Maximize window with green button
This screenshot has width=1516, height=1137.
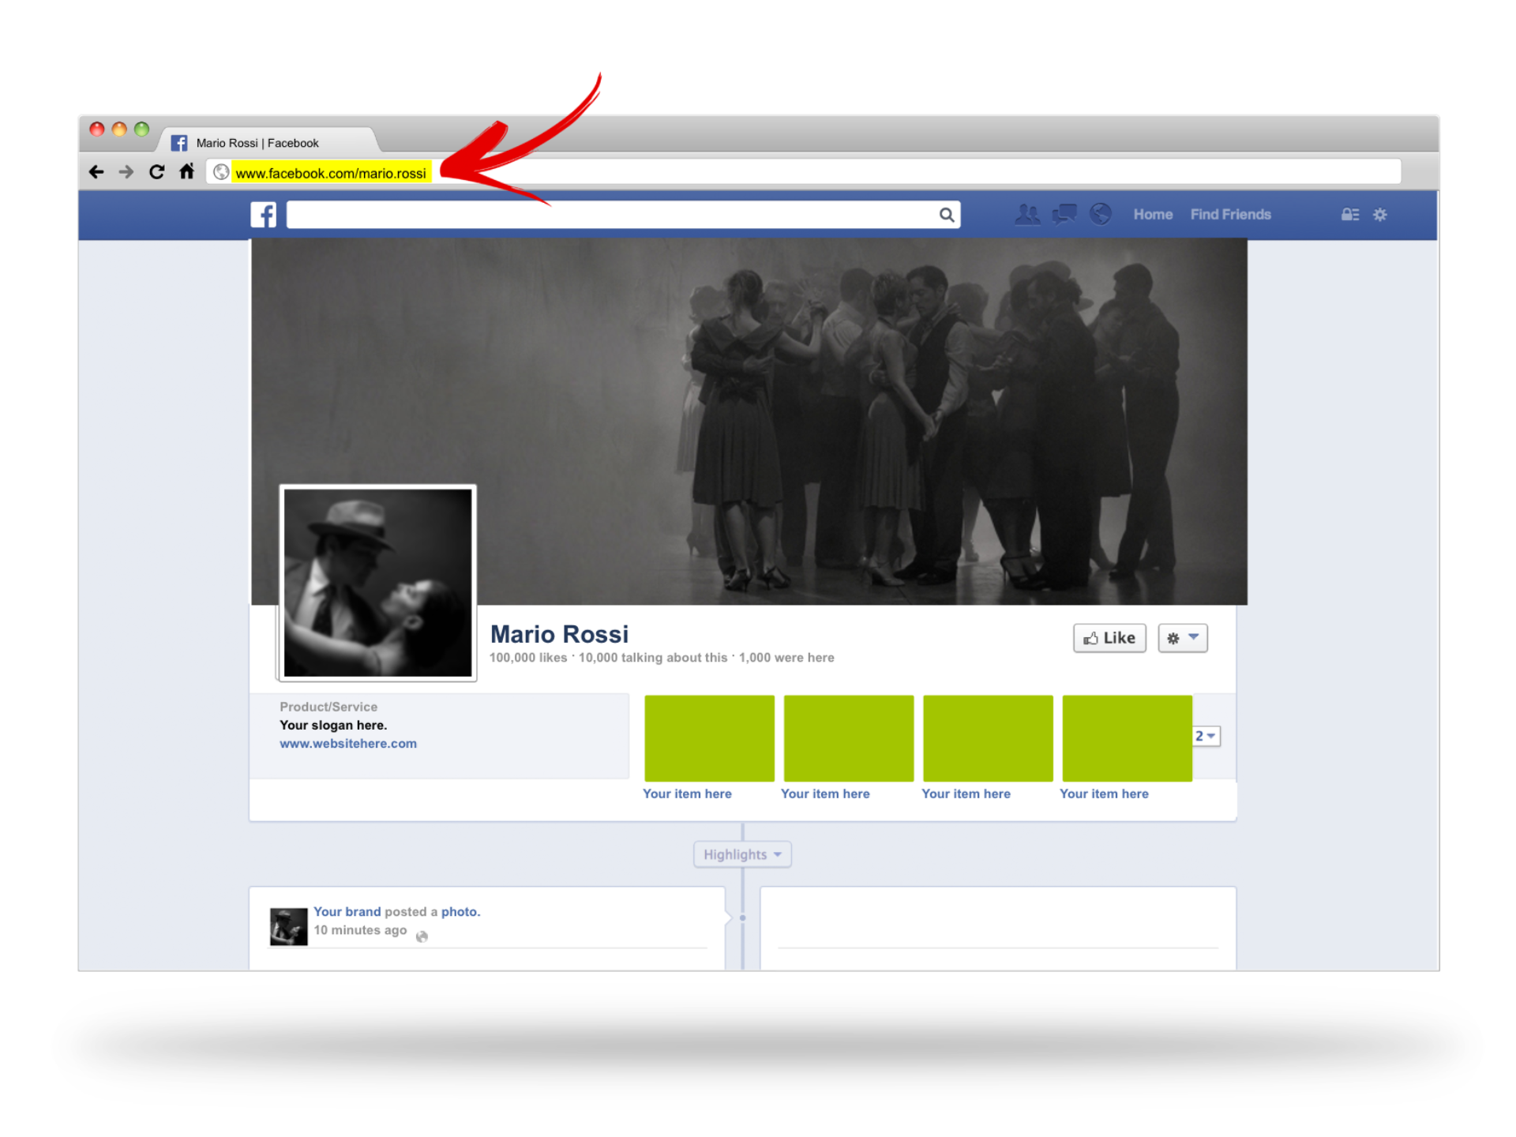click(x=141, y=129)
